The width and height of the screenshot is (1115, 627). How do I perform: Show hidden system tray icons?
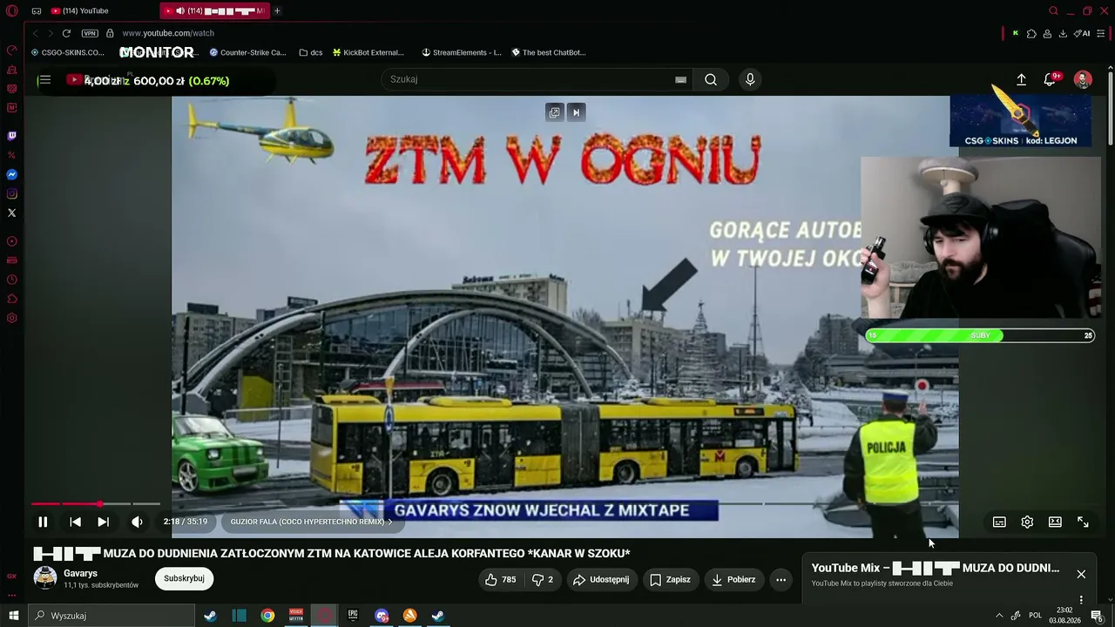pyautogui.click(x=999, y=616)
